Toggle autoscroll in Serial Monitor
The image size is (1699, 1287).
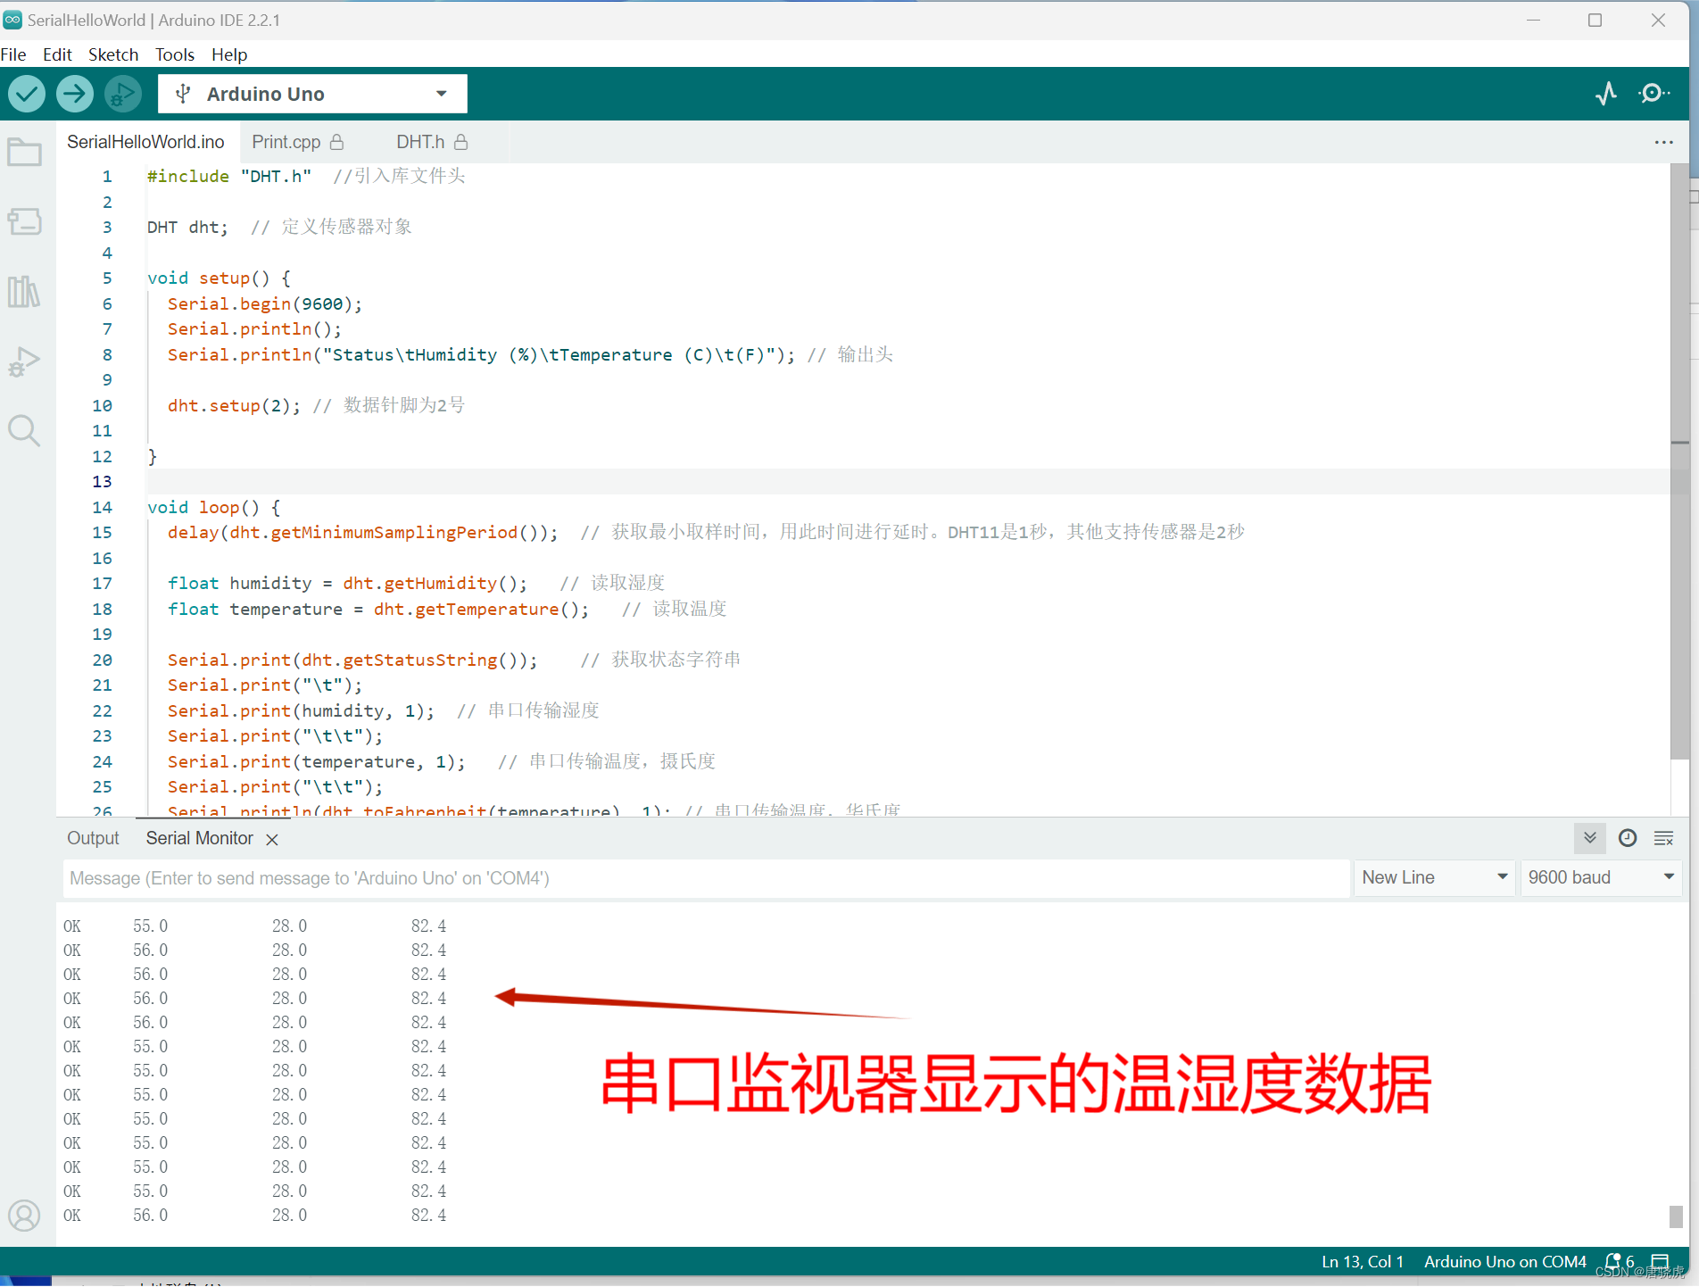pyautogui.click(x=1590, y=838)
